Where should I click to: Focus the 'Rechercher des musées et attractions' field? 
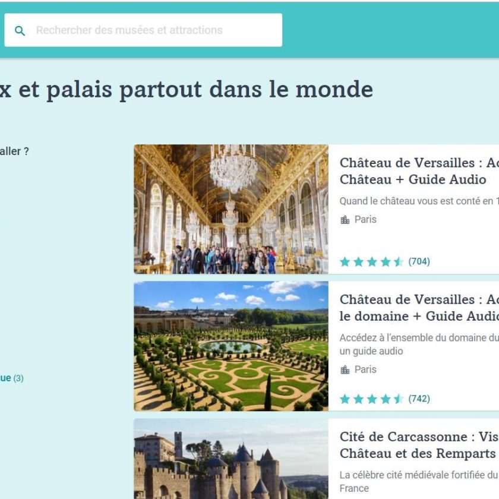pyautogui.click(x=143, y=30)
